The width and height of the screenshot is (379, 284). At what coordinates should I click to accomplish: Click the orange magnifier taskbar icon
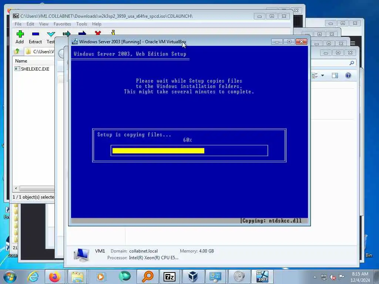(147, 277)
